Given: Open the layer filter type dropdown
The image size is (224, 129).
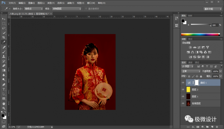Looking at the screenshot, I should pyautogui.click(x=187, y=66).
